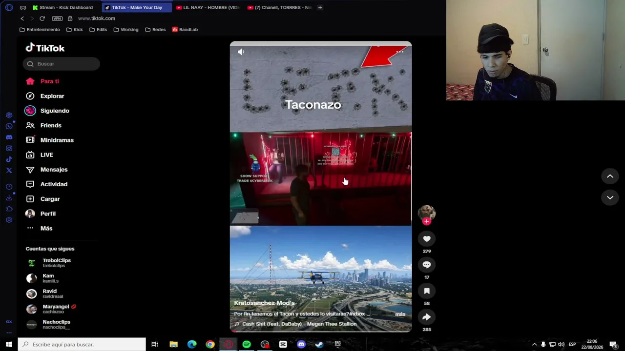Image resolution: width=625 pixels, height=351 pixels.
Task: Open Instagram in the browser sidebar
Action: (9, 148)
